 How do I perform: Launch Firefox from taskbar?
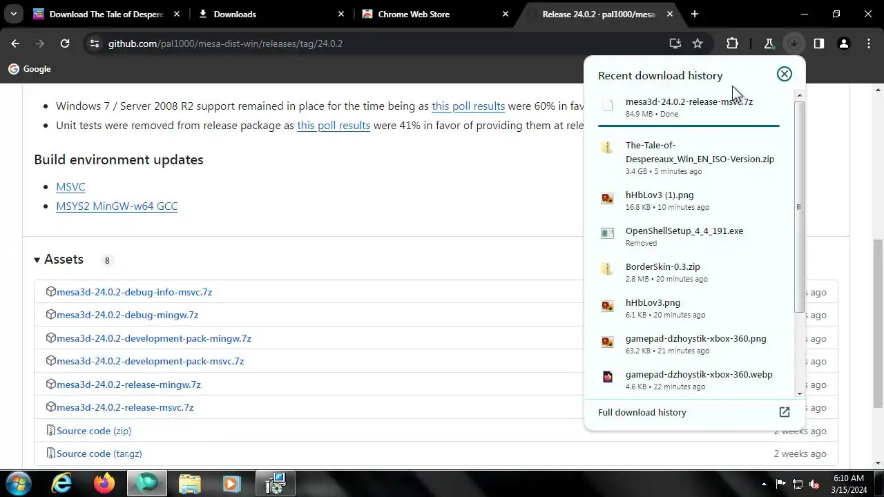[104, 483]
